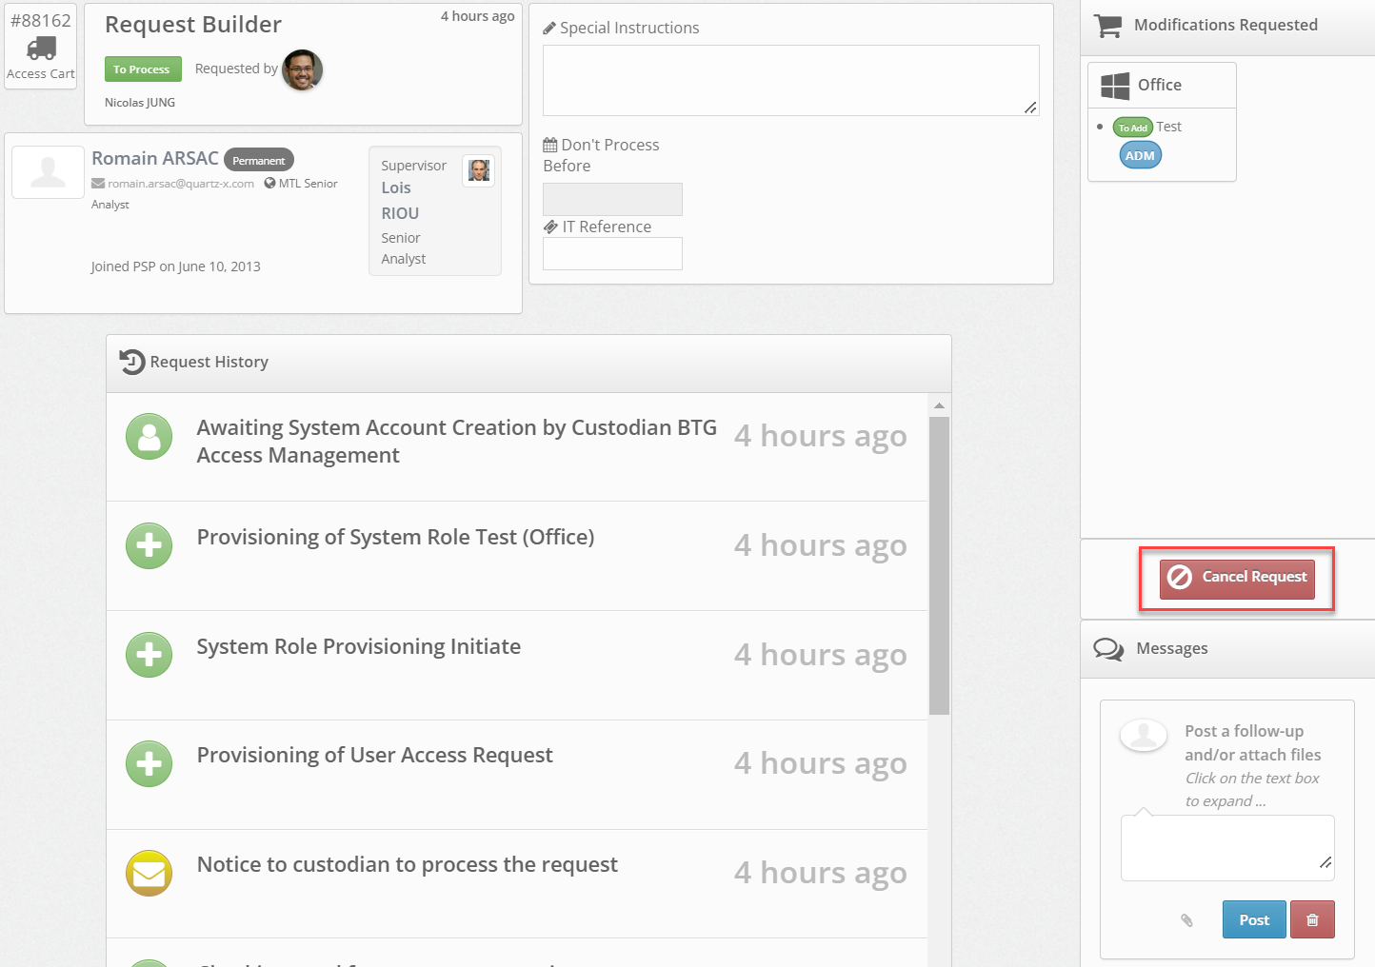Open the Don't Process Before date field
The width and height of the screenshot is (1375, 967).
[612, 199]
